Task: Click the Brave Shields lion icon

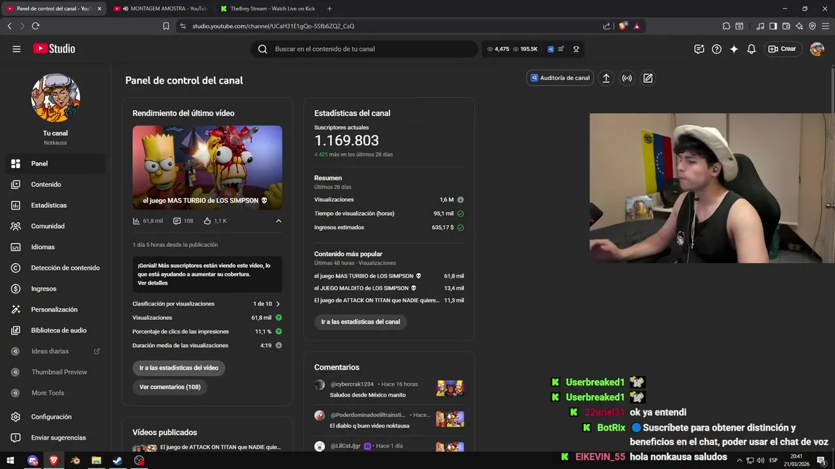Action: point(623,26)
